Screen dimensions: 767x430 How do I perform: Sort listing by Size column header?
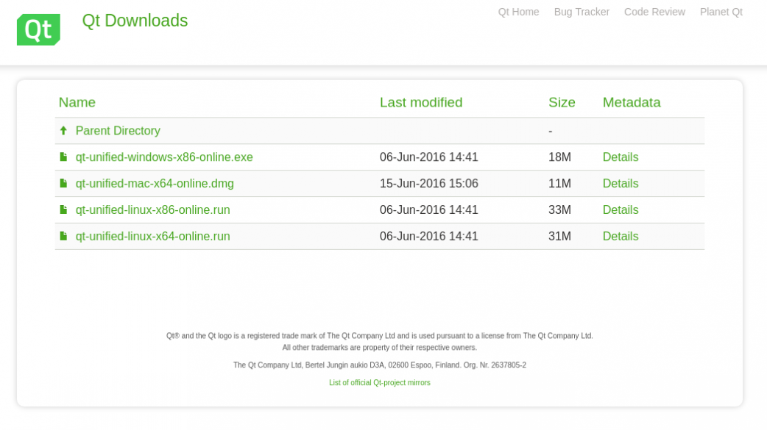[x=562, y=103]
